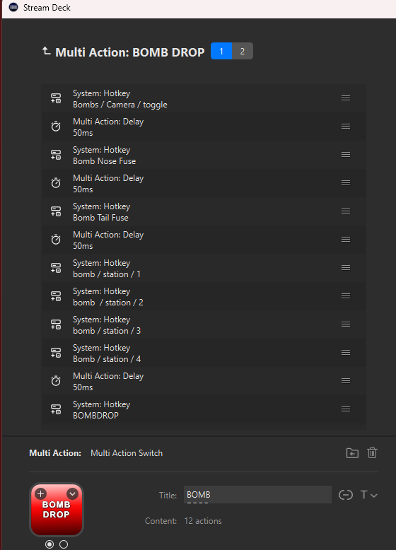This screenshot has width=396, height=550.
Task: Click the first 50ms delay stopwatch icon
Action: click(x=56, y=127)
